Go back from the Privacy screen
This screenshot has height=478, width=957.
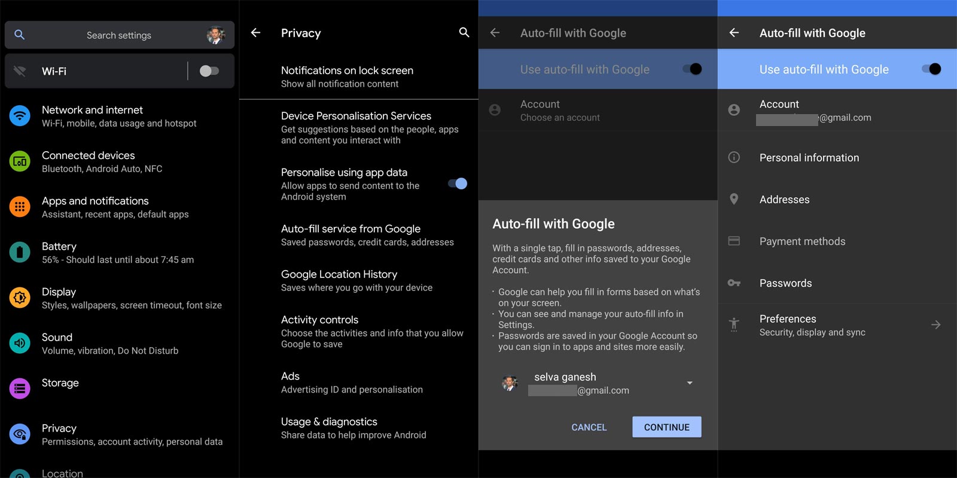coord(255,33)
